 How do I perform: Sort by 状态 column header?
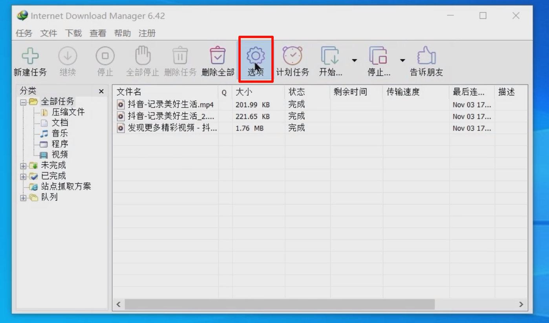tap(307, 92)
